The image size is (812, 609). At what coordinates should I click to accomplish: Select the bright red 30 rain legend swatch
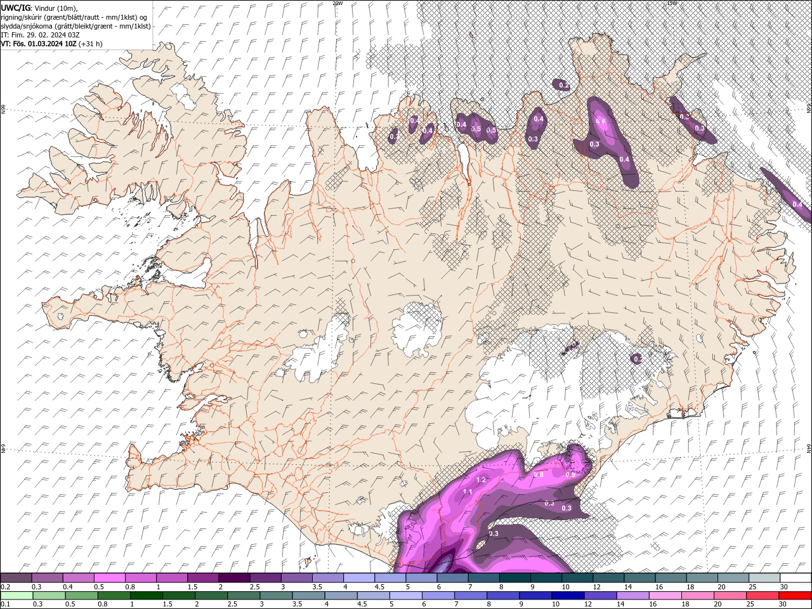pos(794,596)
